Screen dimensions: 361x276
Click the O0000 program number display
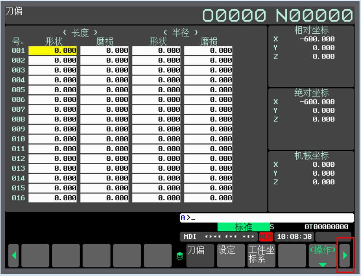point(234,15)
